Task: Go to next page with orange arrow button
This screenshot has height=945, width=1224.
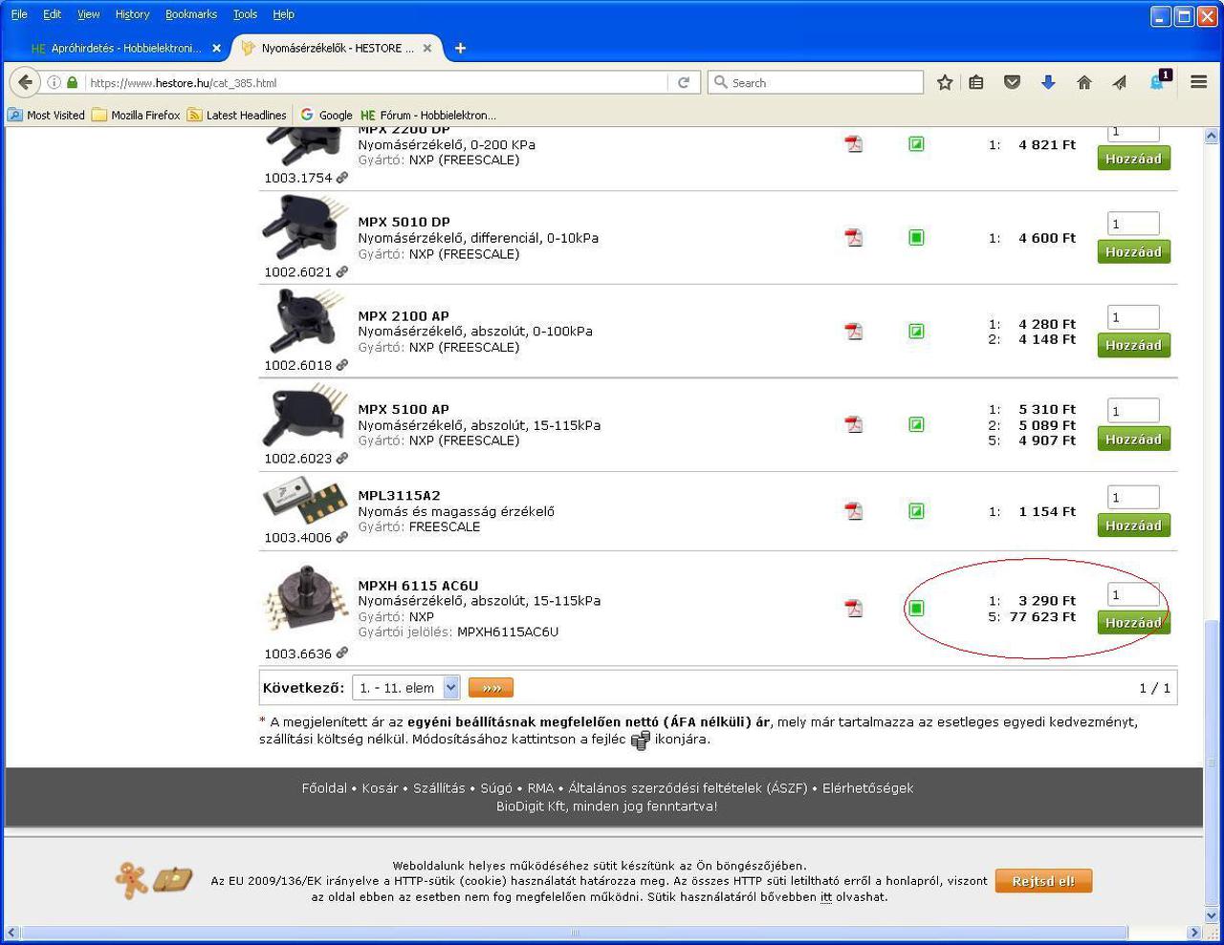Action: [491, 688]
